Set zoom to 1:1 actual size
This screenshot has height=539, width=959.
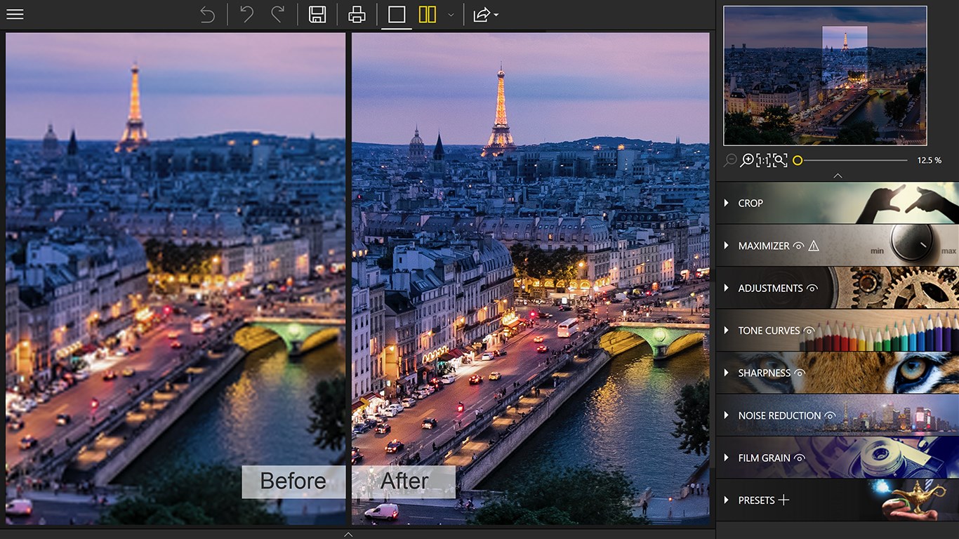point(763,161)
